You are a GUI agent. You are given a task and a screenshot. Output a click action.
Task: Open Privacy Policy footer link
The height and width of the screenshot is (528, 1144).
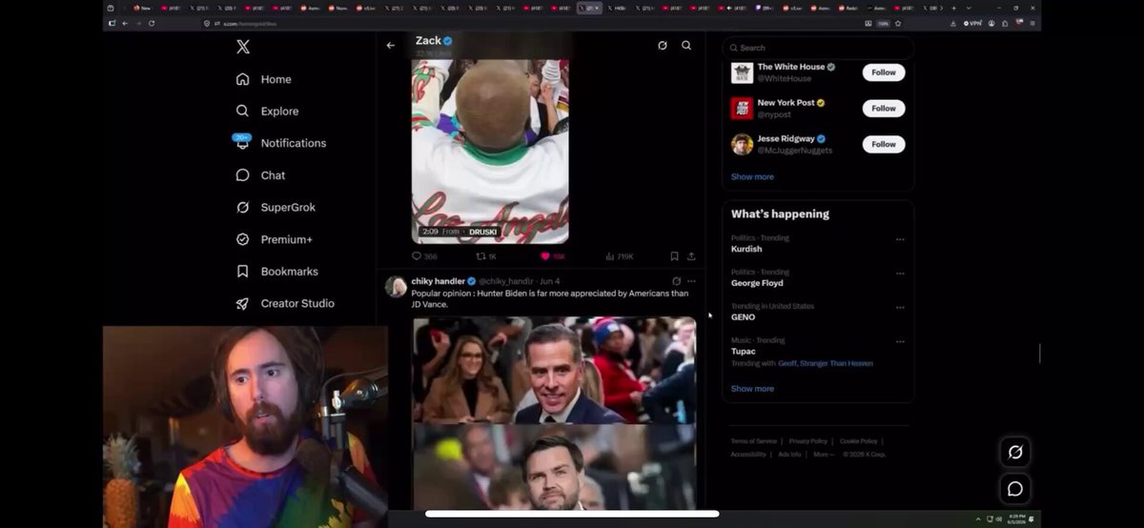tap(807, 441)
